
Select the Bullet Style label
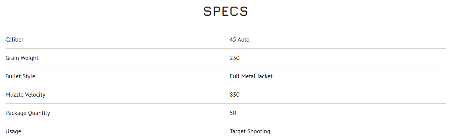click(20, 76)
